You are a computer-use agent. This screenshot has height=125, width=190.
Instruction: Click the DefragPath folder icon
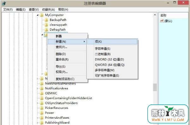click(46, 30)
